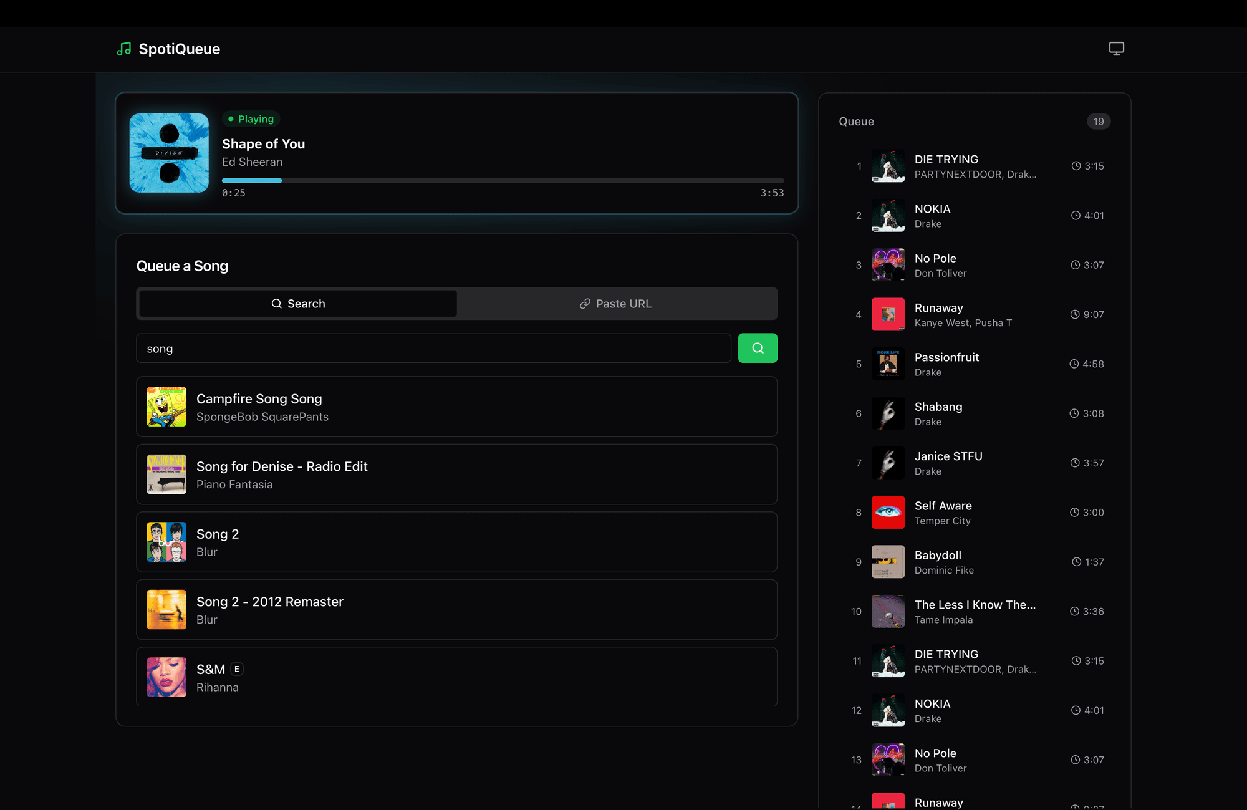Screen dimensions: 1247x810
Task: Click the Self Aware red eye album cover
Action: pyautogui.click(x=888, y=513)
